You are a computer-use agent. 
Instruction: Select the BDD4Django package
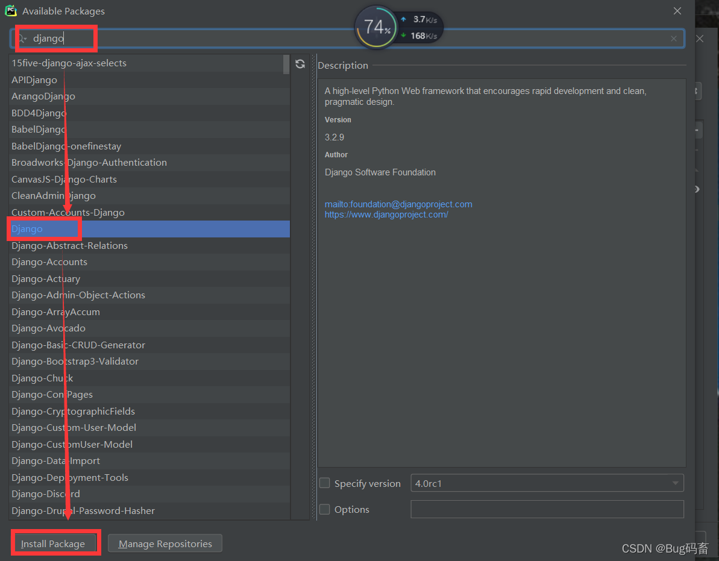point(149,113)
